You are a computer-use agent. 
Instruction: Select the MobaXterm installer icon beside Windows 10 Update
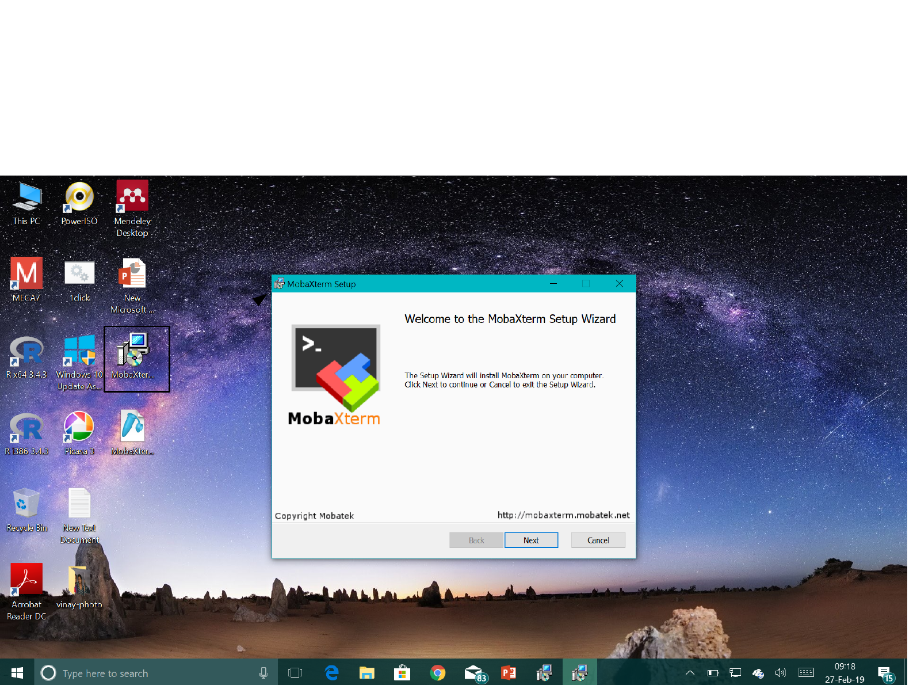click(133, 357)
